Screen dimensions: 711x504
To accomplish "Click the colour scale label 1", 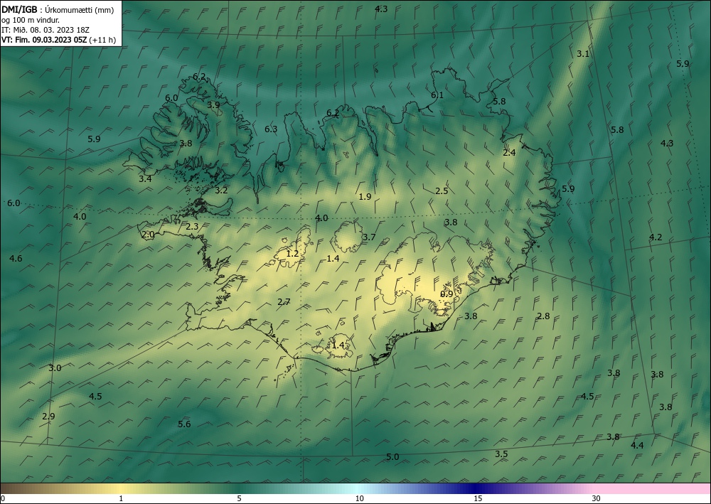I will (121, 499).
